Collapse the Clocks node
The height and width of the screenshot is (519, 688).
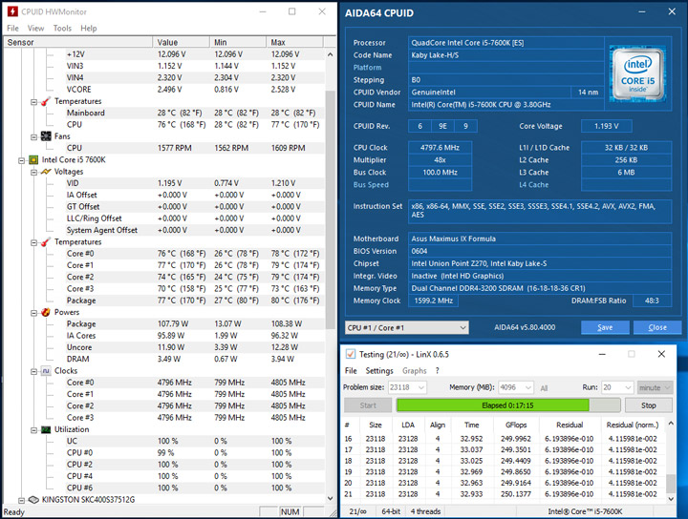click(33, 371)
